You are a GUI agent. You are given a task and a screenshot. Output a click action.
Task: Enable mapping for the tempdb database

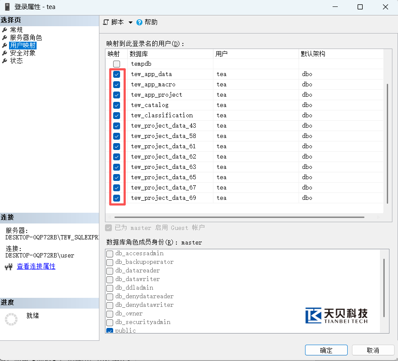[x=117, y=64]
